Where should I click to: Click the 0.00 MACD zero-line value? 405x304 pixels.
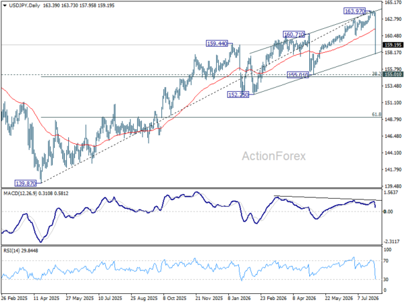click(388, 211)
